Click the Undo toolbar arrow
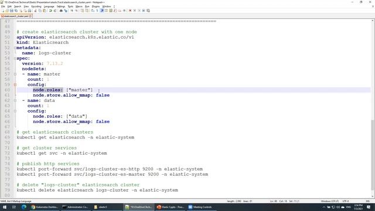The width and height of the screenshot is (375, 211). 50,11
